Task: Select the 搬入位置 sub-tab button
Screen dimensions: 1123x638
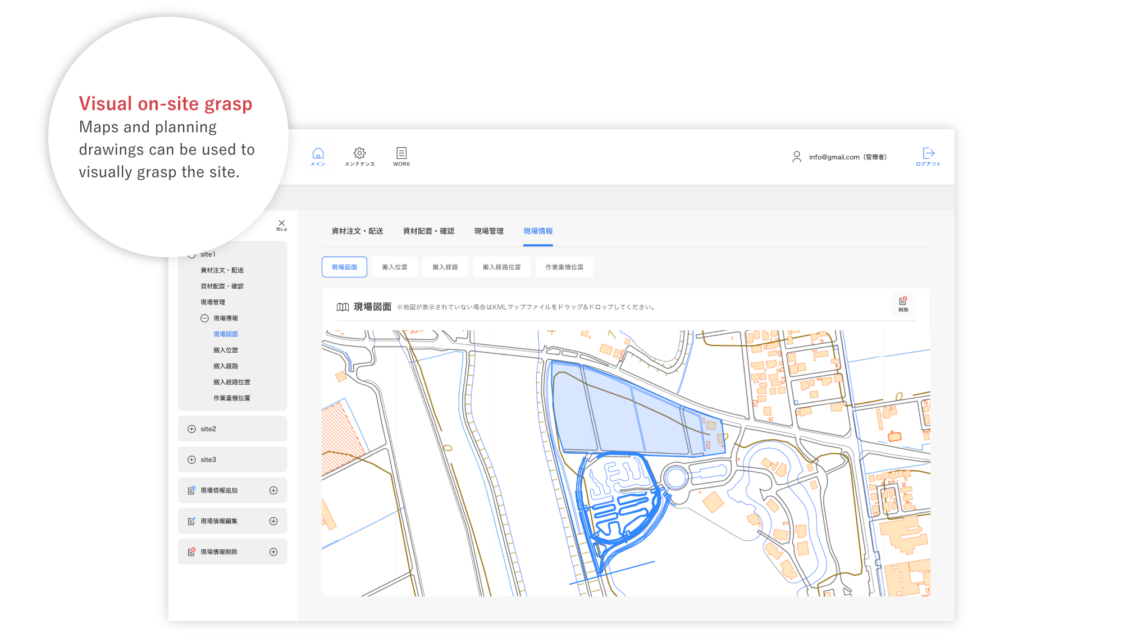Action: (x=395, y=267)
